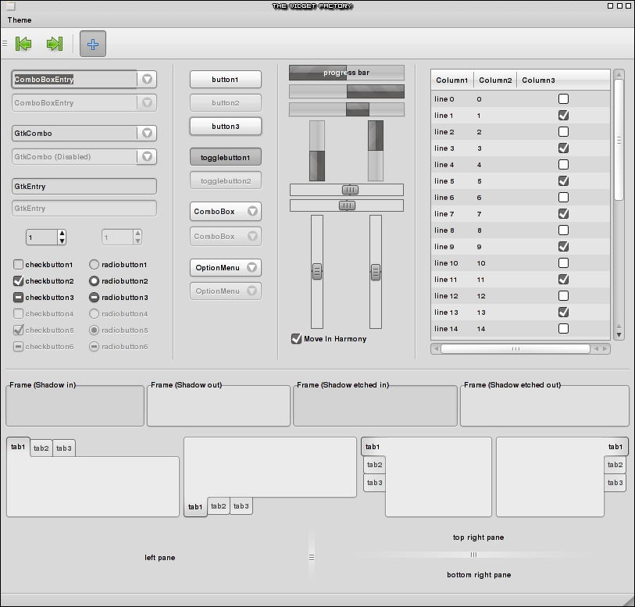Image resolution: width=635 pixels, height=607 pixels.
Task: Select the 'line 9' row
Action: pyautogui.click(x=520, y=247)
